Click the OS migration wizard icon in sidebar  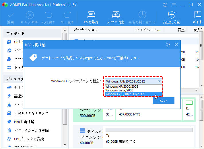[9, 42]
